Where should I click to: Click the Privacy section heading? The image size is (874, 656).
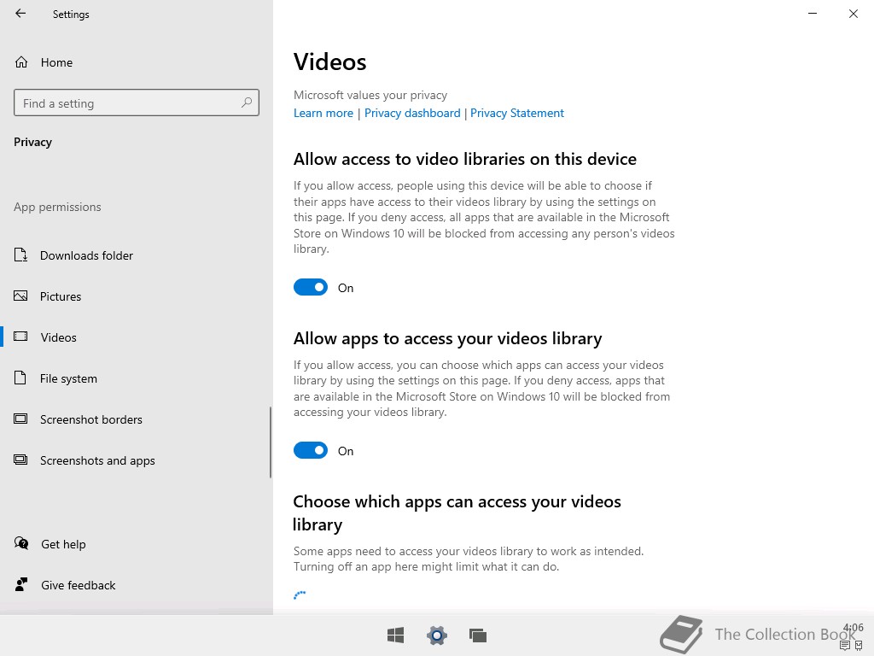click(x=33, y=142)
